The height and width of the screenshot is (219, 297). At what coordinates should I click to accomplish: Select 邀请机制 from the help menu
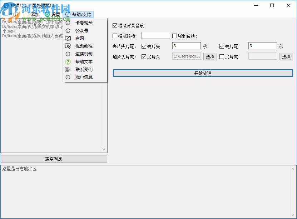tap(68, 54)
